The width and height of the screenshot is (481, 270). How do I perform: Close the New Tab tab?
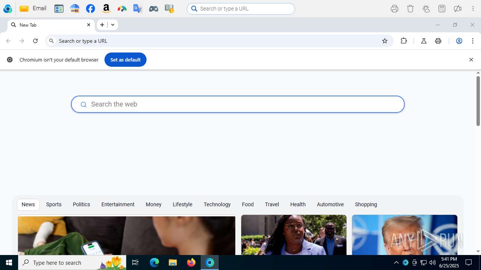[89, 25]
